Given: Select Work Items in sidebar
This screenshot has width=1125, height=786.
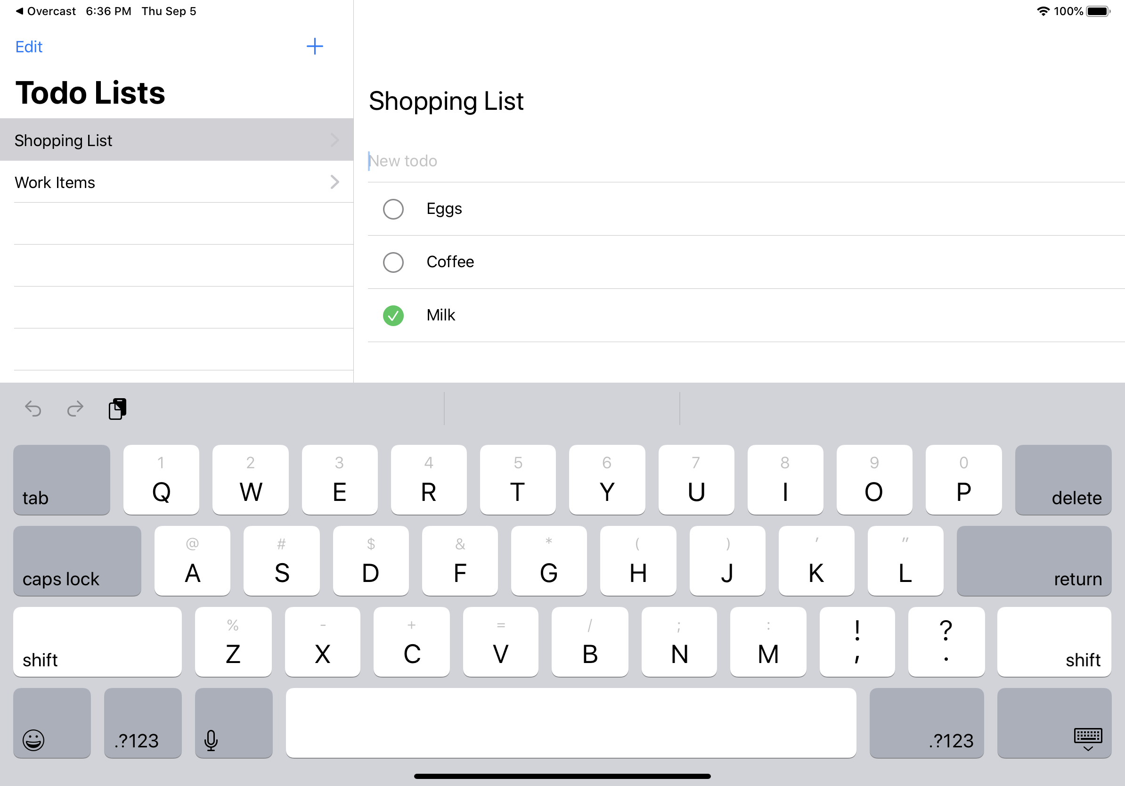Looking at the screenshot, I should (55, 182).
